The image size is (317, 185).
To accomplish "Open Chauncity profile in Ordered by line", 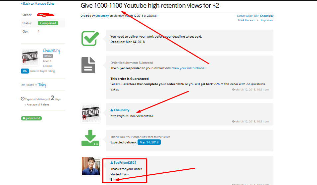I will [102, 16].
